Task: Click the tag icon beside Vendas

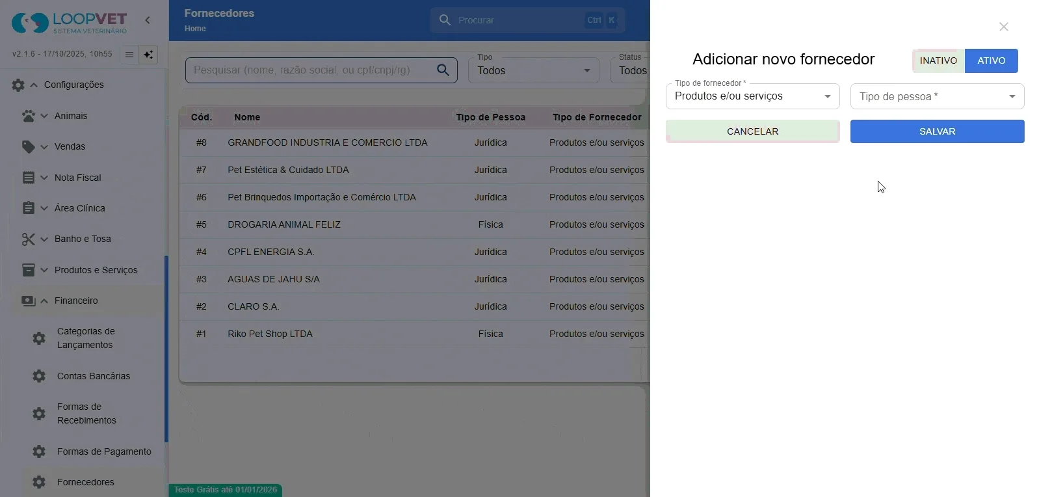Action: 29,146
